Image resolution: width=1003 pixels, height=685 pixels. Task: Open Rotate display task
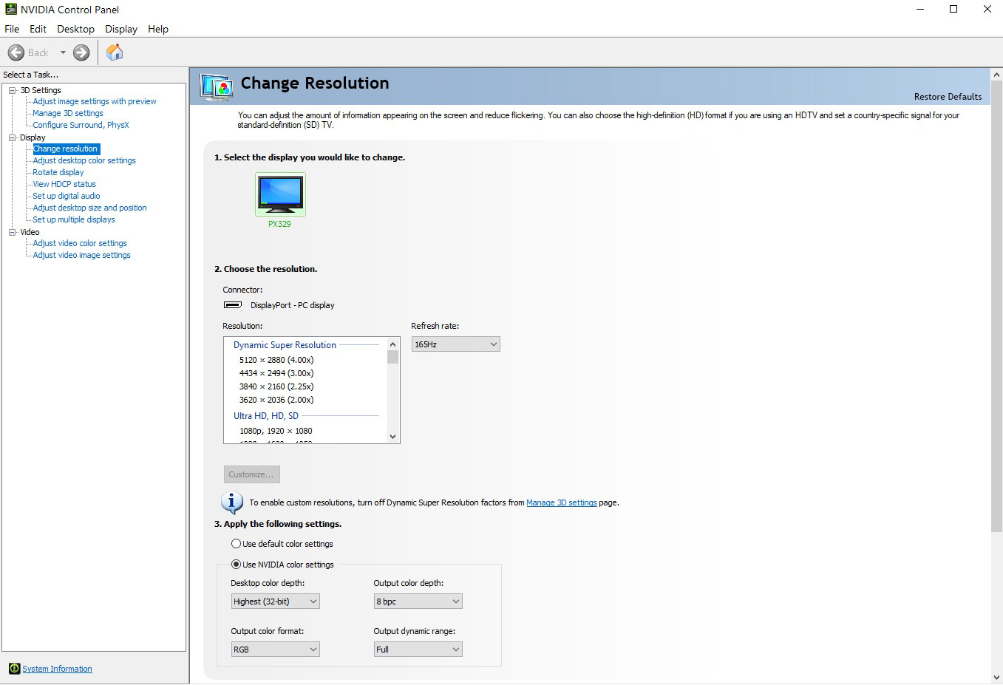(x=58, y=172)
